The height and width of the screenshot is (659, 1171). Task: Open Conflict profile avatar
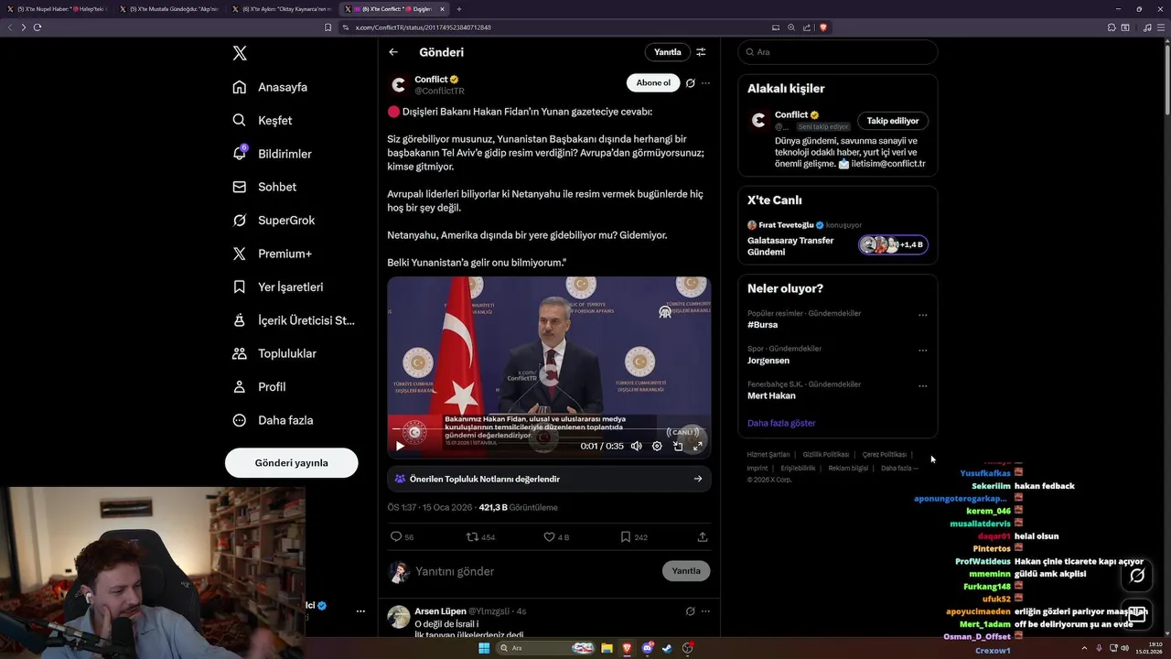[x=398, y=85]
